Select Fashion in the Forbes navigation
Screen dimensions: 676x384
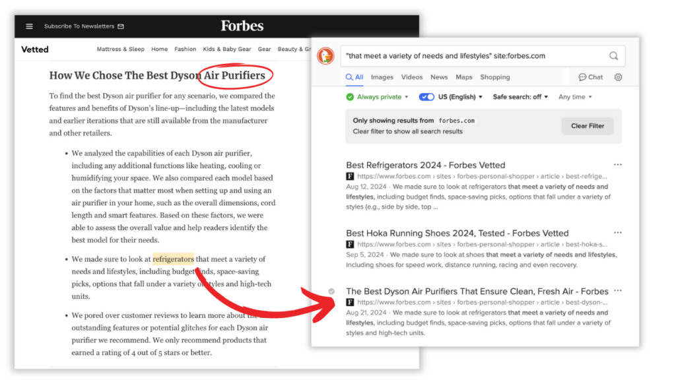[186, 49]
